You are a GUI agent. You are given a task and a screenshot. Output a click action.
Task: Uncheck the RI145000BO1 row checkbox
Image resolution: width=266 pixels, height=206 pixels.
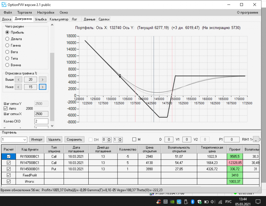[9, 169]
